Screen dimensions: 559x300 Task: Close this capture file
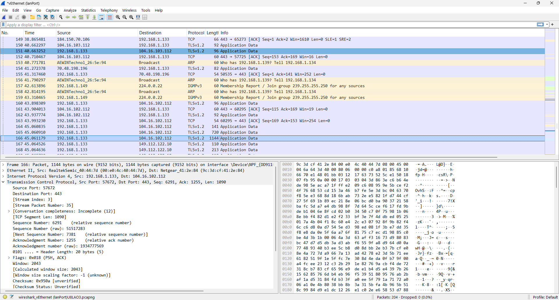pyautogui.click(x=46, y=17)
